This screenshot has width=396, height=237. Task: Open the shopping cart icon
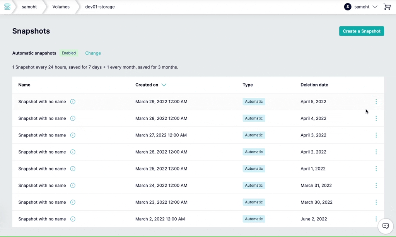(387, 7)
